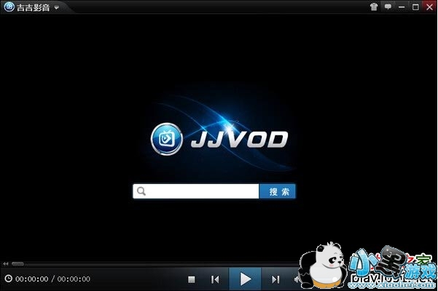
Task: Stop playback with the square button
Action: [x=192, y=279]
